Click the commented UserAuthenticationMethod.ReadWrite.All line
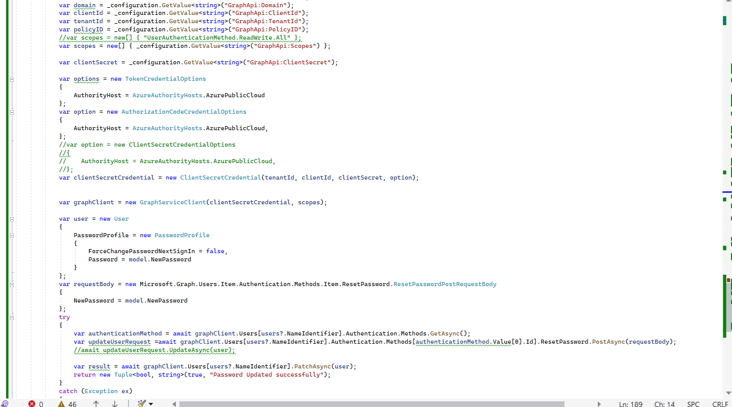This screenshot has width=732, height=407. (180, 38)
